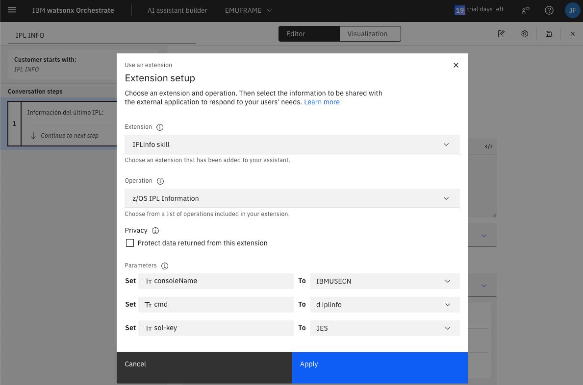Open the JES value dropdown
583x385 pixels.
(x=385, y=328)
